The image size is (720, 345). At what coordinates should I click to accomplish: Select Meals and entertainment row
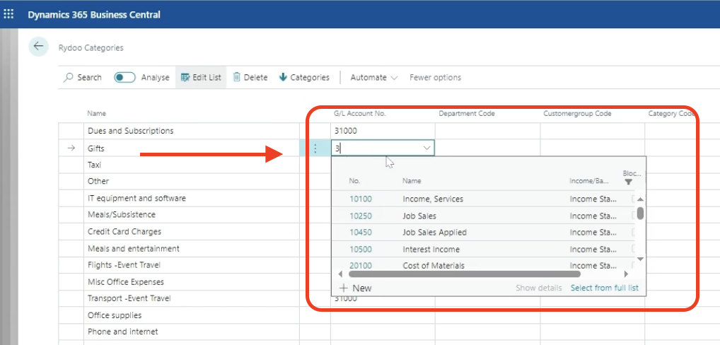(x=134, y=248)
